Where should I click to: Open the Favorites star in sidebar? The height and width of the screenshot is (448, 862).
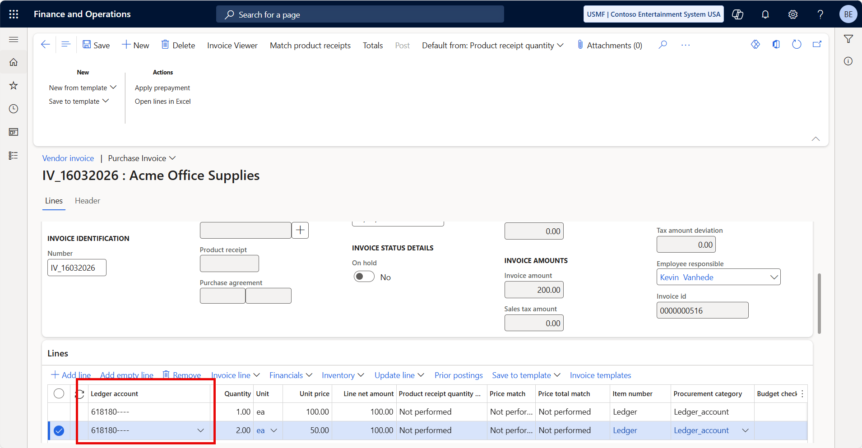(14, 85)
